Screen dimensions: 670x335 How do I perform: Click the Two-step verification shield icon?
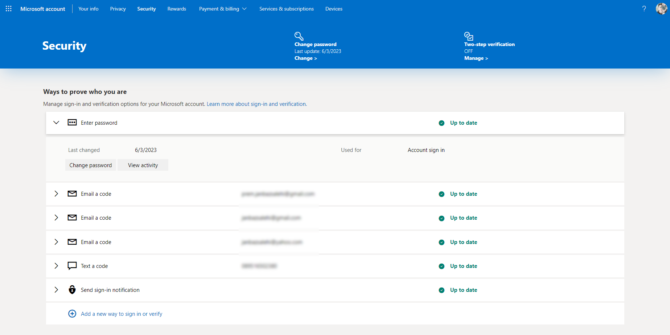(x=469, y=36)
